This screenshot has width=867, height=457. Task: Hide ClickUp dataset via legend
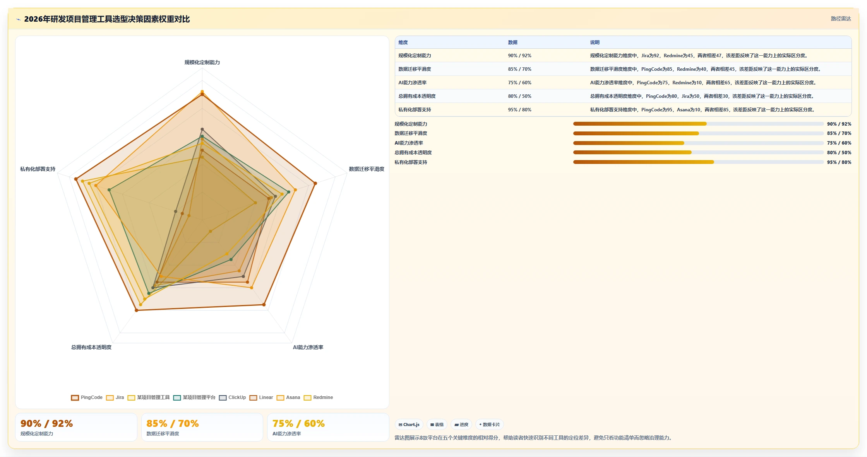[x=232, y=397]
